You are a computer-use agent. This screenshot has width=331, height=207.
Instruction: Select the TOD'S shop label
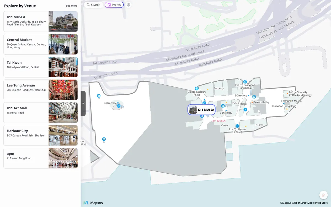tap(235, 102)
